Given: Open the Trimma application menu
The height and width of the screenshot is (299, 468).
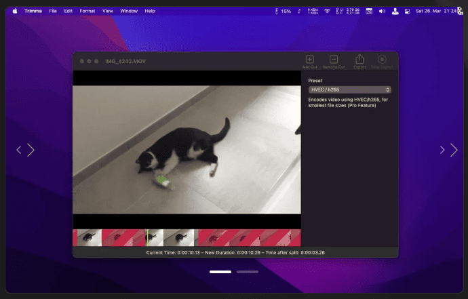Looking at the screenshot, I should (x=33, y=11).
